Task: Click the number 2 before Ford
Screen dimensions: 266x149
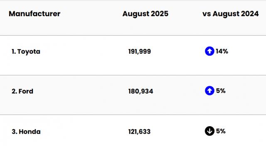Action: pos(14,91)
